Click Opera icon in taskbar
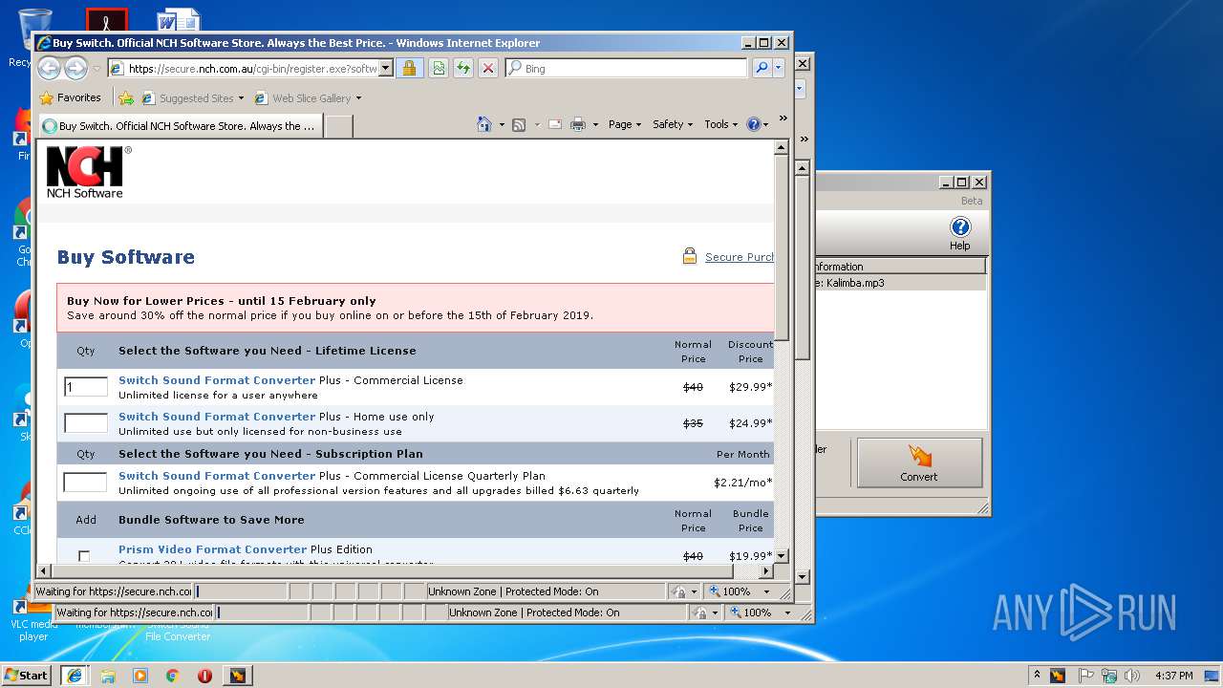 point(204,676)
